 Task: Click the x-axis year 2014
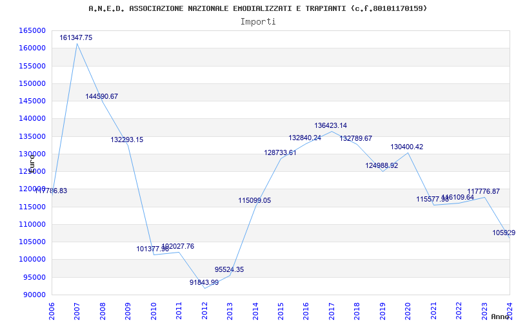point(255,311)
